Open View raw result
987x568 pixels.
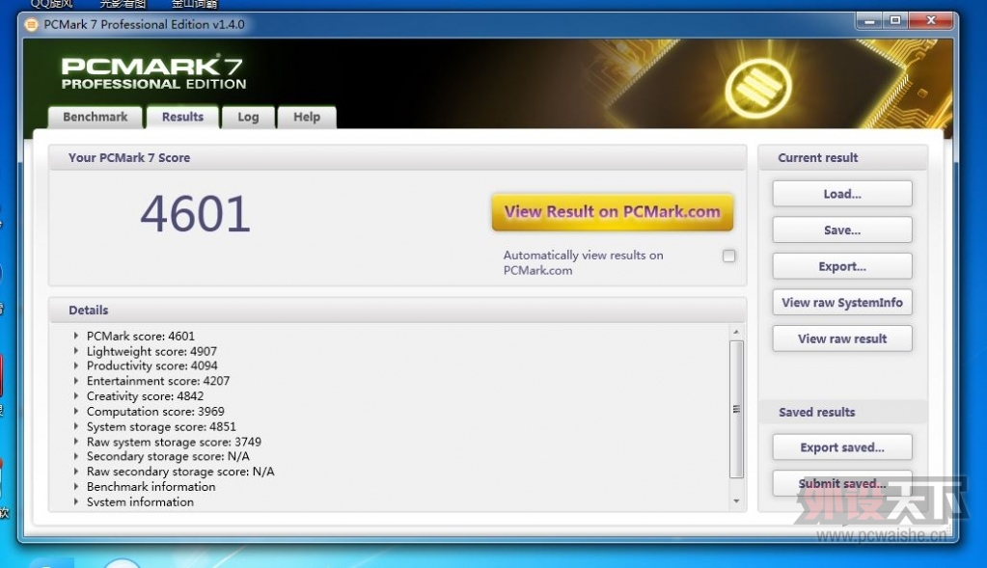842,338
